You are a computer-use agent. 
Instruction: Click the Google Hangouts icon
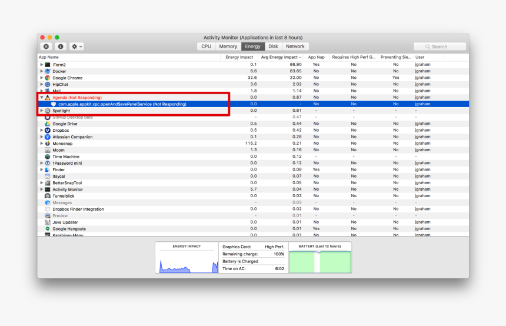[x=48, y=228]
